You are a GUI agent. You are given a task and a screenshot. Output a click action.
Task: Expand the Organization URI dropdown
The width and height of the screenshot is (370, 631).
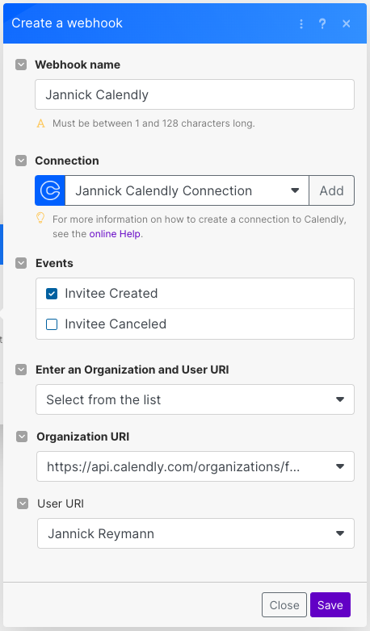(x=196, y=466)
